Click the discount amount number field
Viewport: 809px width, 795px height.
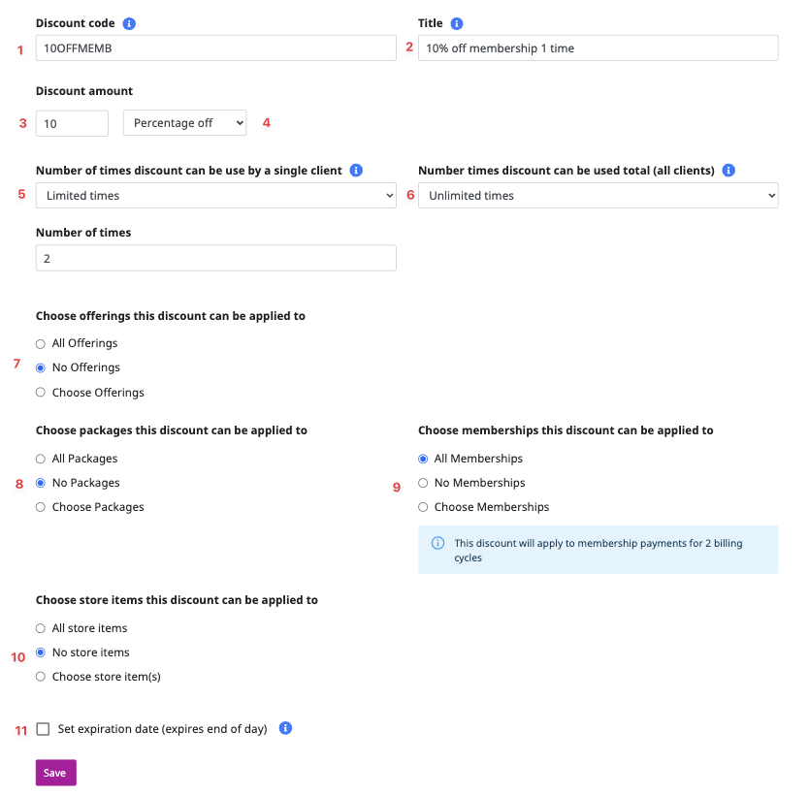pyautogui.click(x=72, y=123)
